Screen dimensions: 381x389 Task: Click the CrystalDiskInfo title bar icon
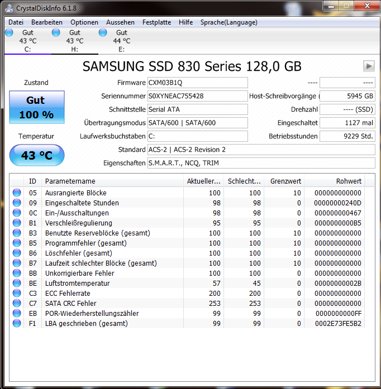pyautogui.click(x=9, y=8)
